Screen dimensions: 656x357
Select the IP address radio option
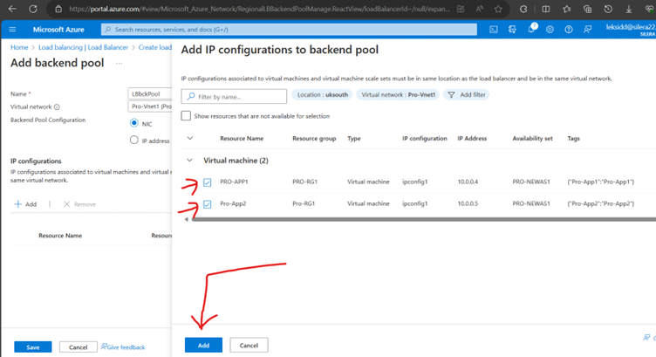coord(133,140)
